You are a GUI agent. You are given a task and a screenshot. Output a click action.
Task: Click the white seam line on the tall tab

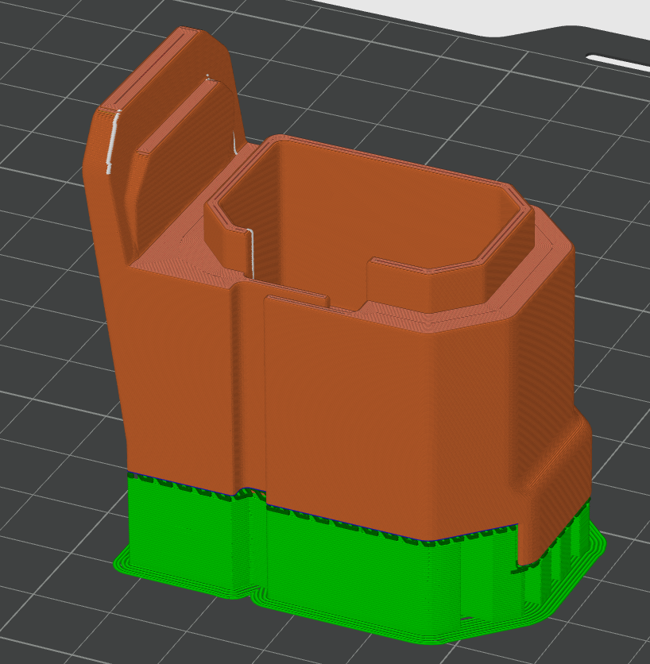(x=113, y=141)
